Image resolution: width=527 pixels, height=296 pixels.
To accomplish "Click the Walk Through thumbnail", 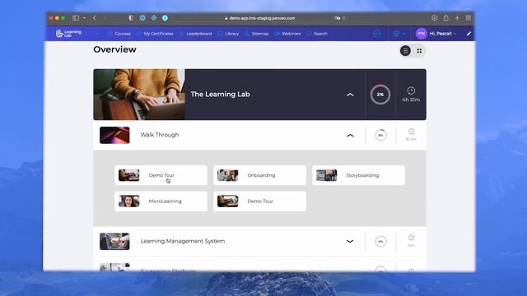I will point(114,135).
